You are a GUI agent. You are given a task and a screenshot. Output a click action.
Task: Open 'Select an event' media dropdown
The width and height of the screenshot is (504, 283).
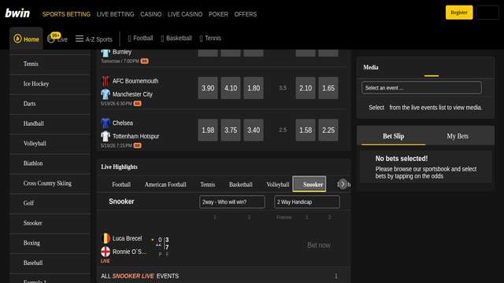click(421, 87)
